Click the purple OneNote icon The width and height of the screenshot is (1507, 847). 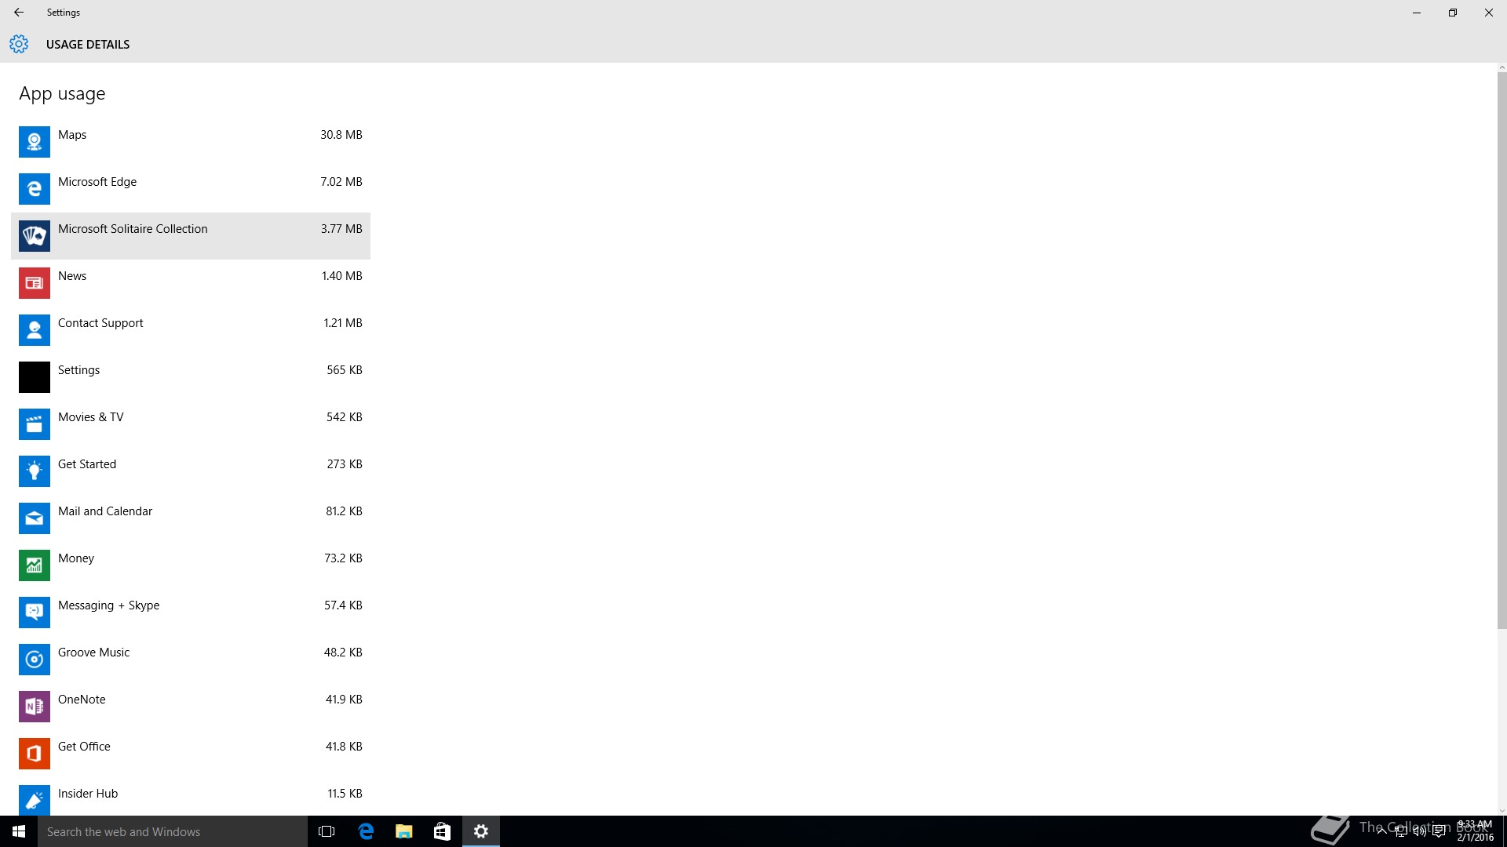(35, 707)
